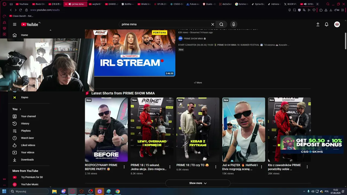
Task: Open the YouTube account avatar menu
Action: coord(337,24)
